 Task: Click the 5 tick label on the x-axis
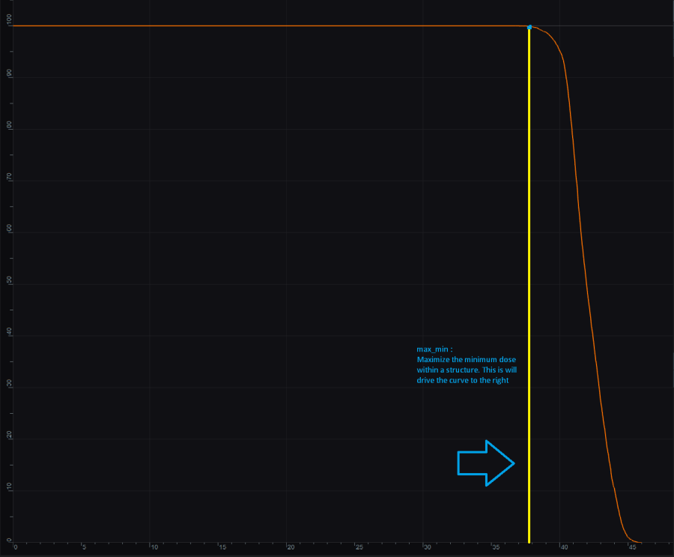point(83,547)
